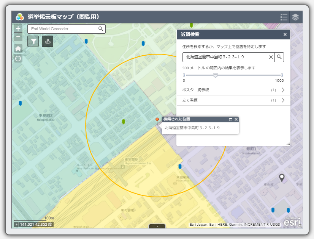The height and width of the screenshot is (239, 314).
Task: Find my location on the map
Action: [x=18, y=58]
